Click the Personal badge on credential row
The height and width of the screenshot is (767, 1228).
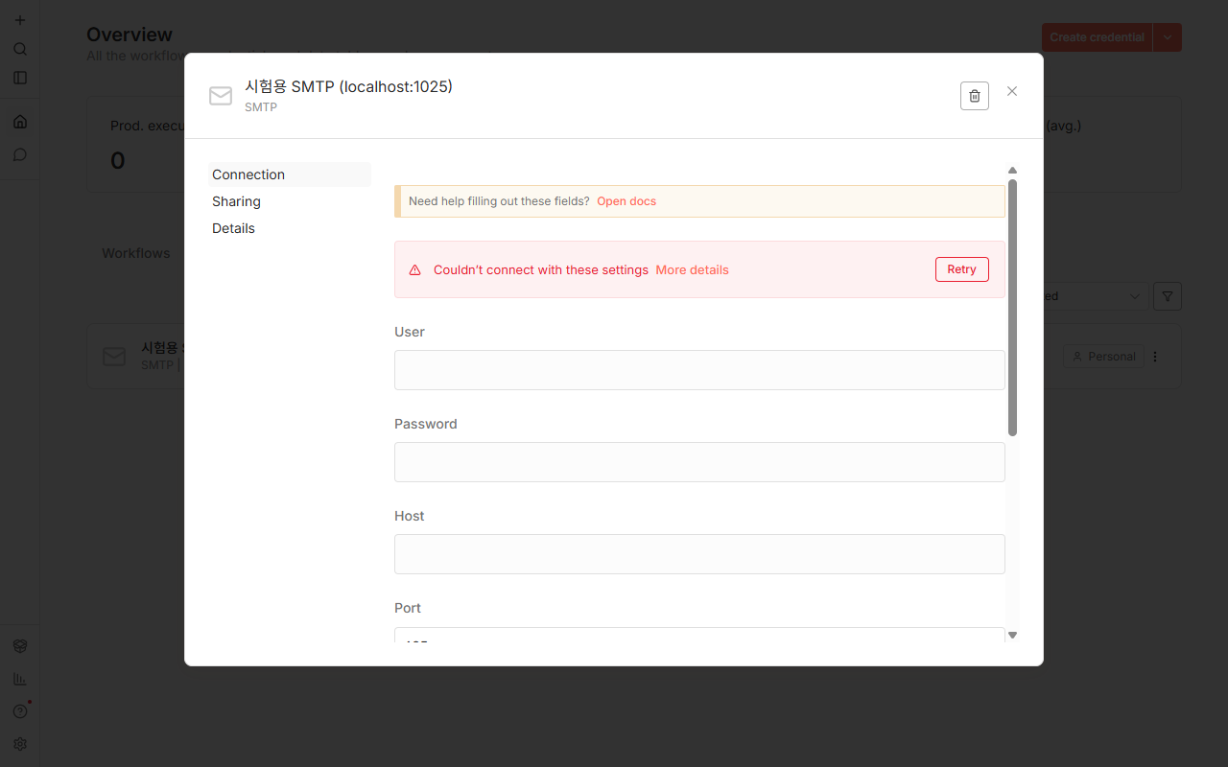tap(1103, 357)
